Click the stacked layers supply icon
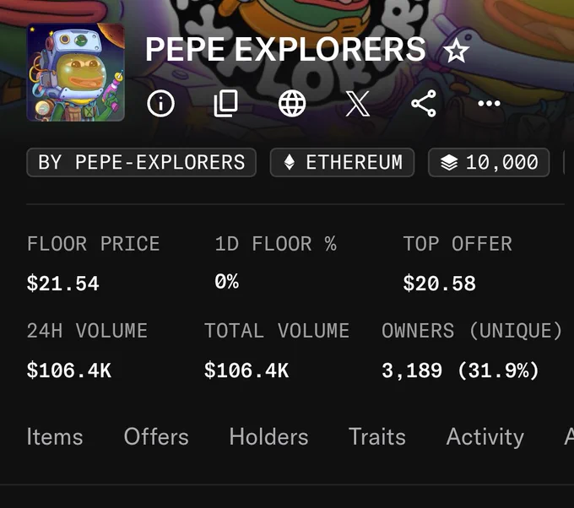Screen dimensions: 574x508 [x=449, y=162]
